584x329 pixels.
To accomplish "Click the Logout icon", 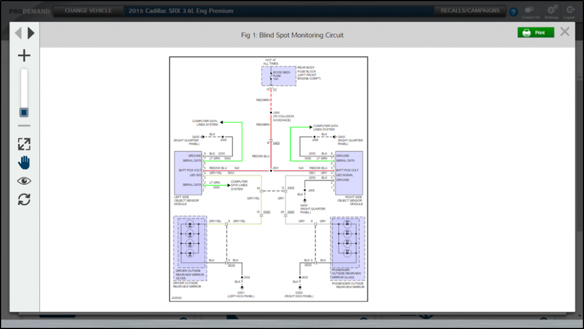I will click(x=569, y=11).
